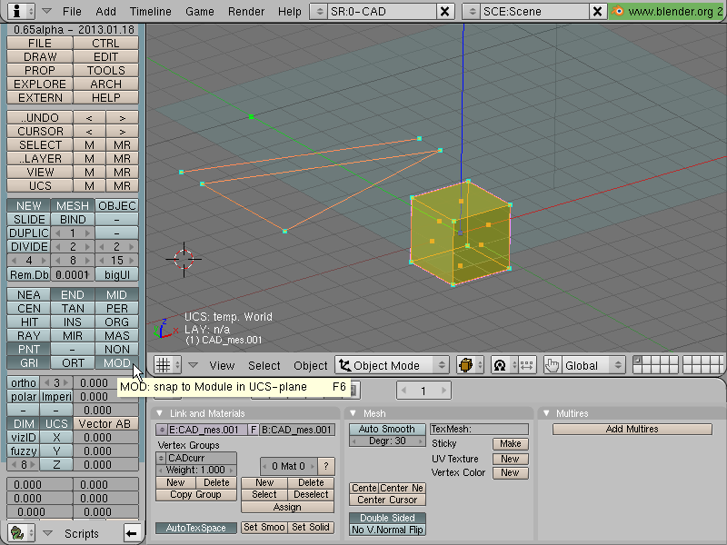Click the Add Multires button
The width and height of the screenshot is (727, 545).
pyautogui.click(x=632, y=429)
